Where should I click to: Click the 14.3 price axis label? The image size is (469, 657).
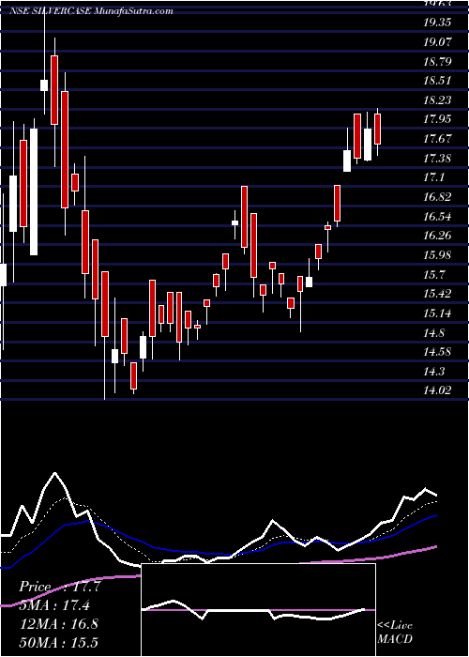point(433,372)
